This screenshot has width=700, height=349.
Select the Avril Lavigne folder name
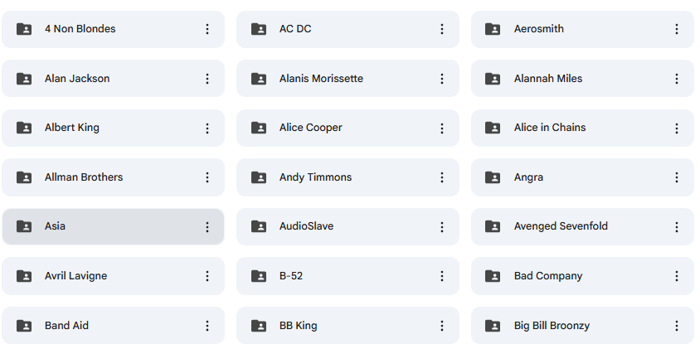coord(76,276)
